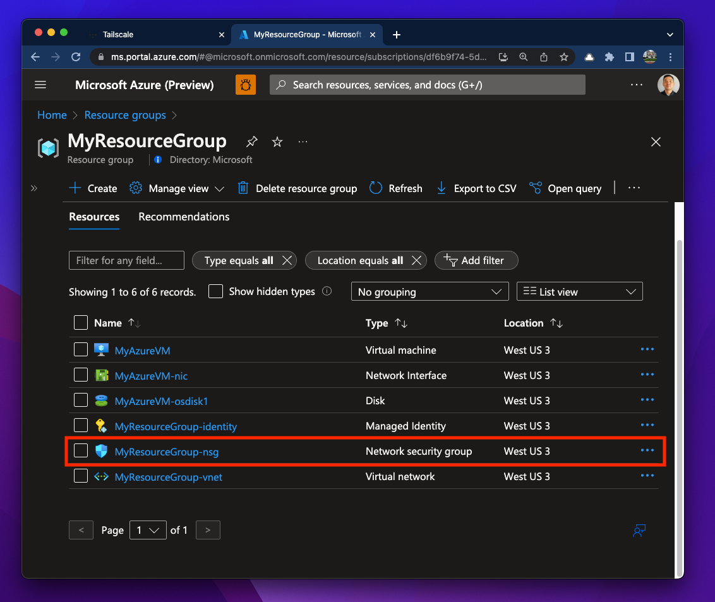715x602 pixels.
Task: Expand the No grouping dropdown
Action: 430,292
